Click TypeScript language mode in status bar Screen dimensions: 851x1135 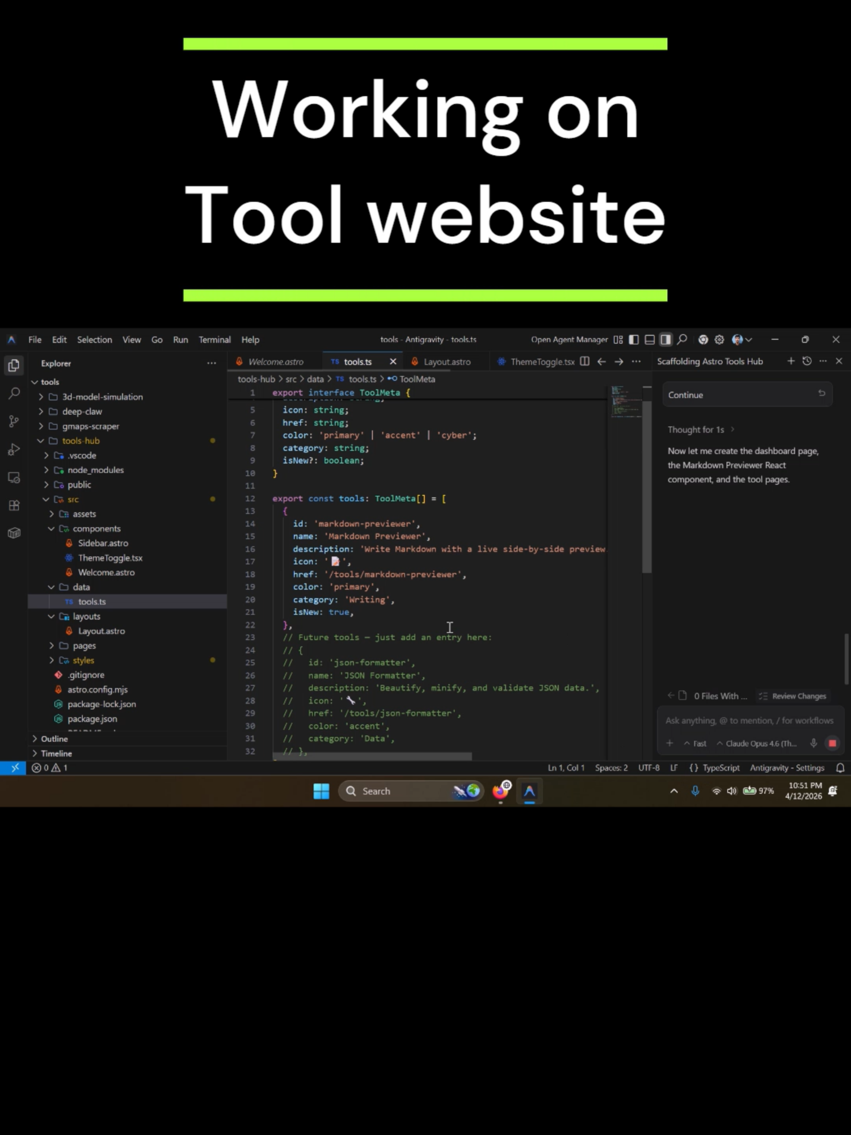point(721,768)
